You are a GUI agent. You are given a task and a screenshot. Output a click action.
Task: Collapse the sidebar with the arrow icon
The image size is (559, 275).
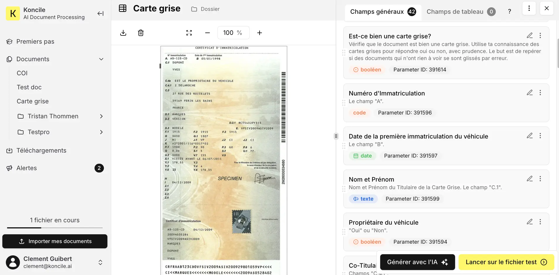point(100,13)
